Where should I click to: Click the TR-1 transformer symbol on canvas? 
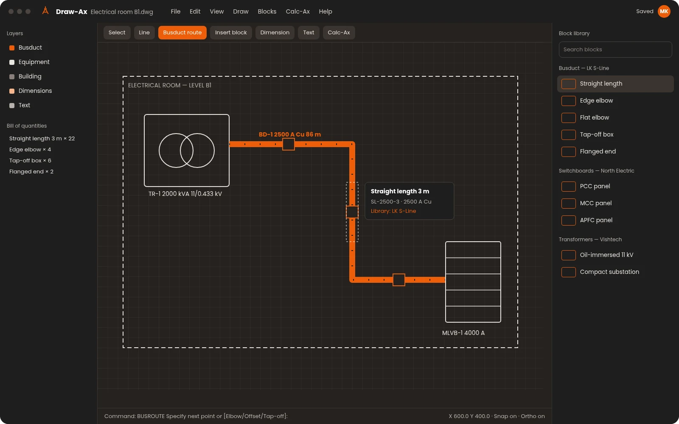187,151
